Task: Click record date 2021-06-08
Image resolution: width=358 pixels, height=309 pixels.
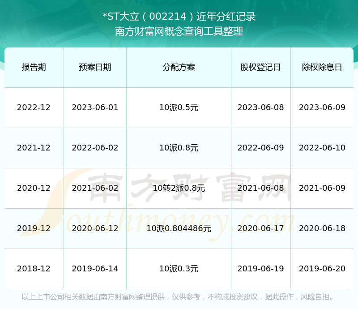Action: [260, 188]
